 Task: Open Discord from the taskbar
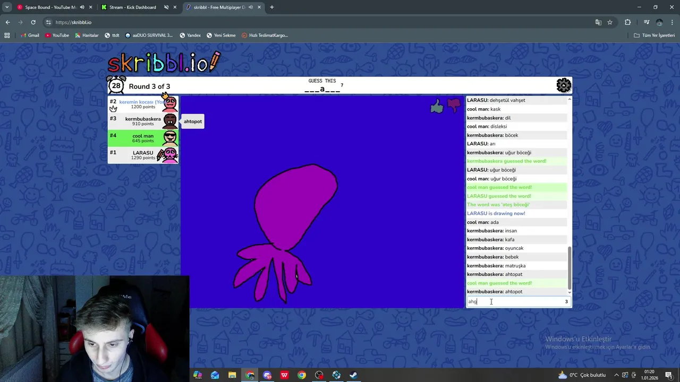click(x=267, y=375)
